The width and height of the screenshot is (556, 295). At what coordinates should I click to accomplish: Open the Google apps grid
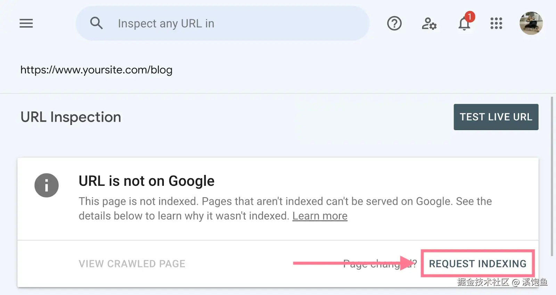[x=496, y=24]
